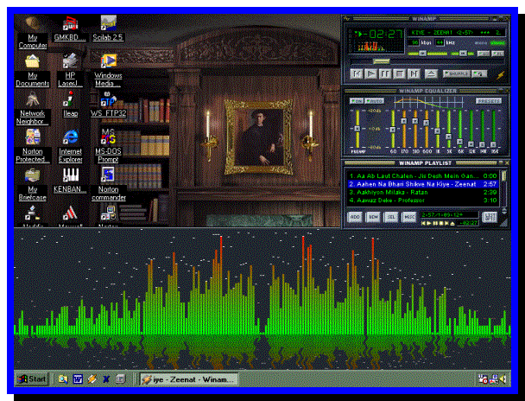The height and width of the screenshot is (401, 525).
Task: Select playlist track Aawaz Deke - Professor
Action: (x=422, y=200)
